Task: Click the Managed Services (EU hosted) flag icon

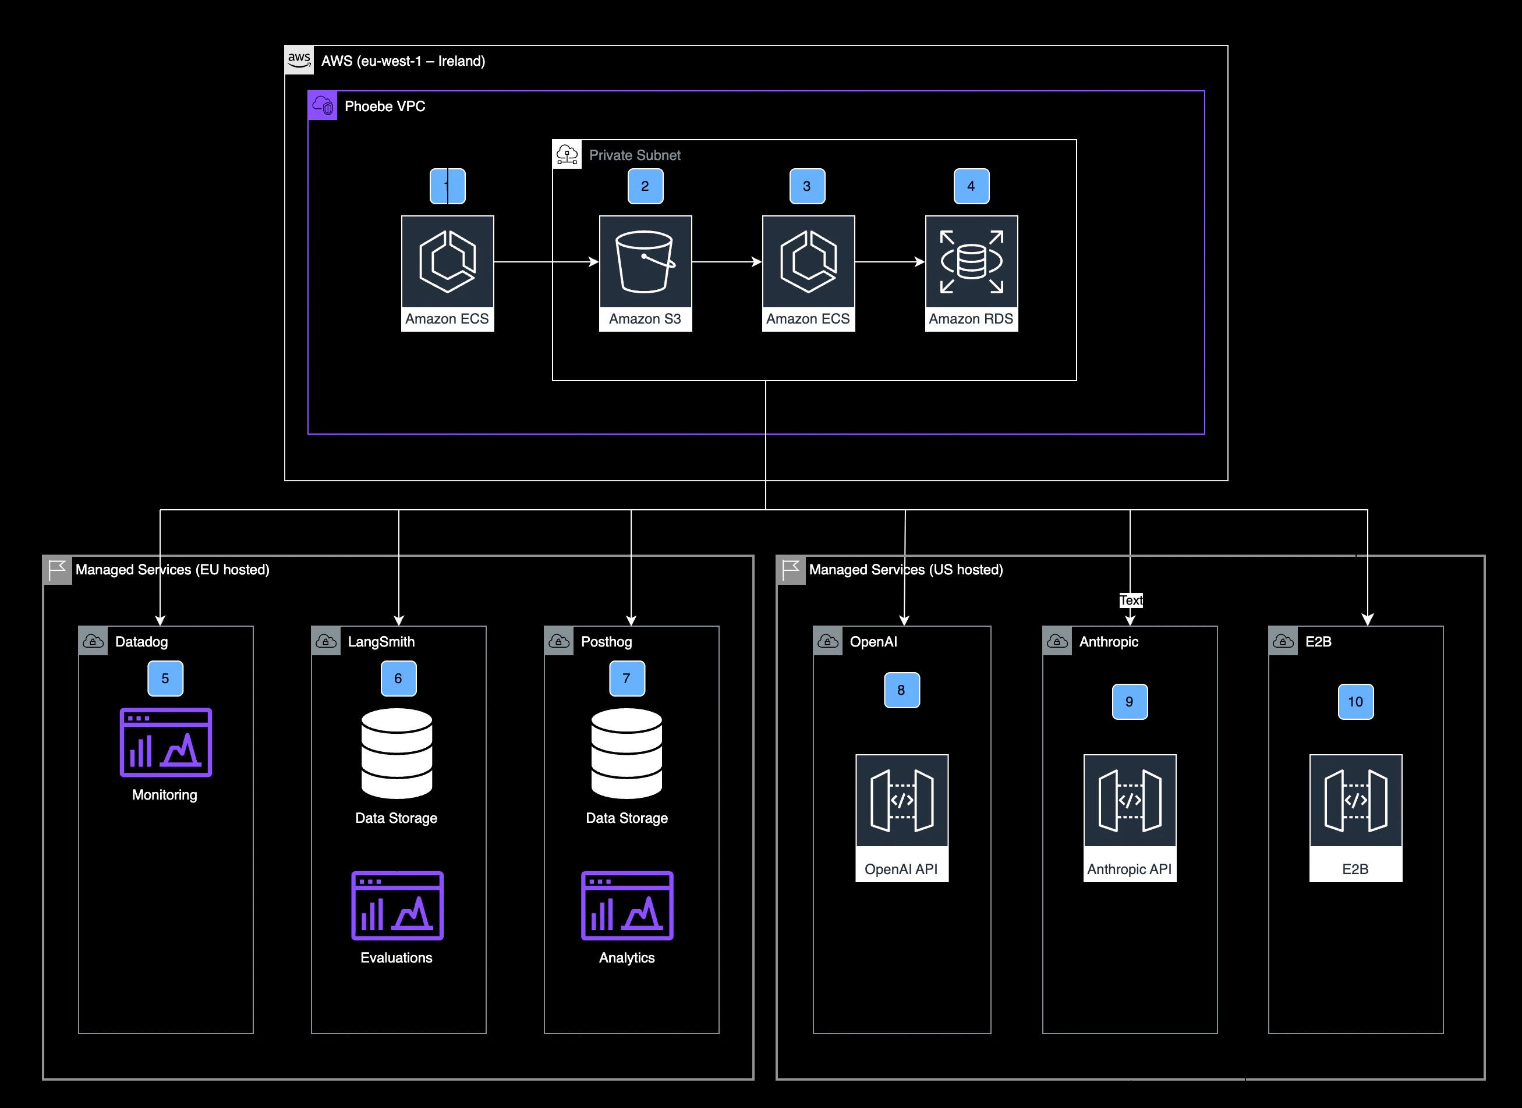Action: (x=58, y=570)
